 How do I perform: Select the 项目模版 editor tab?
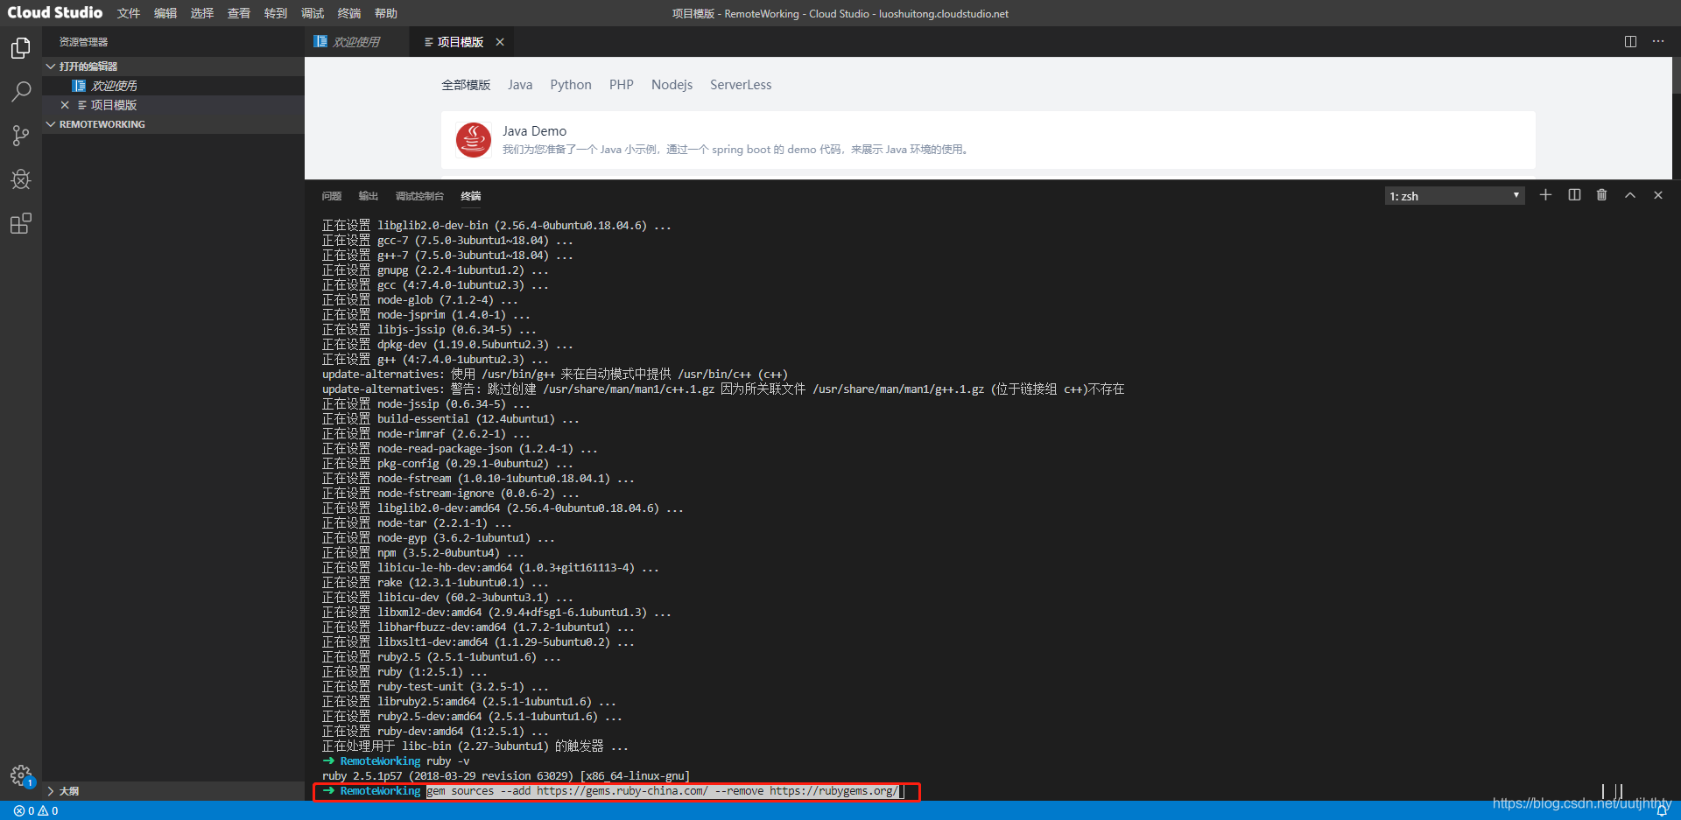[x=461, y=42]
